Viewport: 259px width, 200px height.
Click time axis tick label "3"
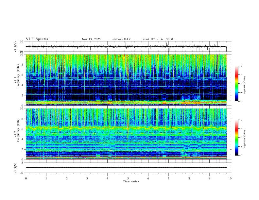tap(87, 178)
